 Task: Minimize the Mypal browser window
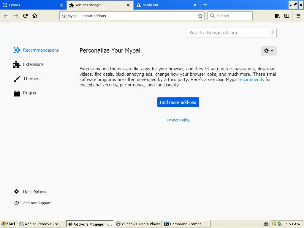tap(290, 5)
